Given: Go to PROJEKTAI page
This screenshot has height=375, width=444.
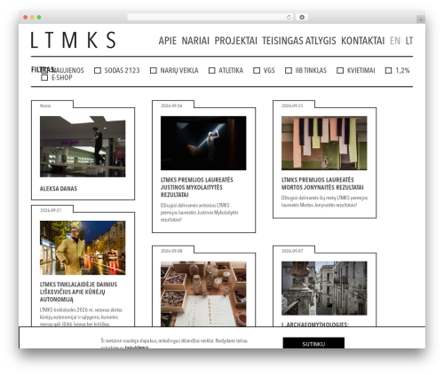Looking at the screenshot, I should [x=236, y=41].
